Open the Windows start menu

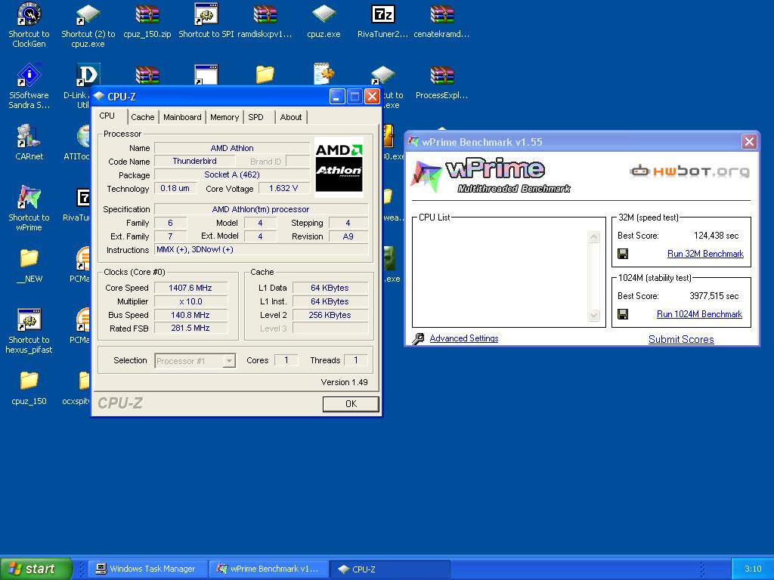(x=36, y=569)
